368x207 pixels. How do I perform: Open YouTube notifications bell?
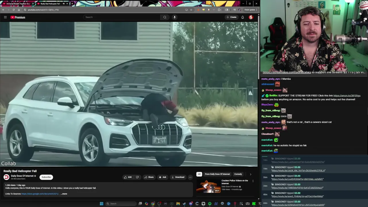tap(243, 17)
